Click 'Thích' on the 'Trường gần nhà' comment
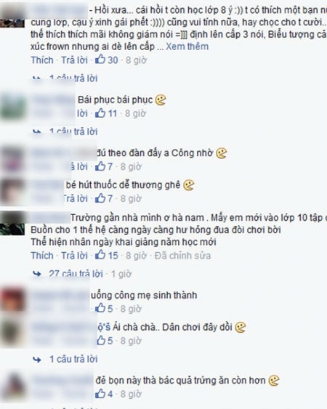327x409 pixels. 42,256
